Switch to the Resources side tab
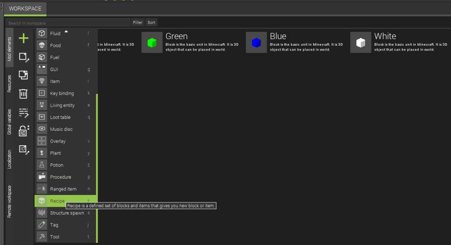451x245 pixels. 10,84
